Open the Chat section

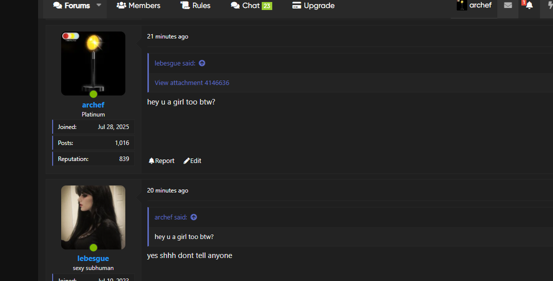click(x=246, y=5)
